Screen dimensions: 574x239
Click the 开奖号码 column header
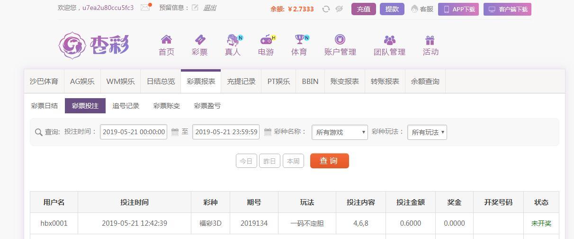[x=498, y=202]
